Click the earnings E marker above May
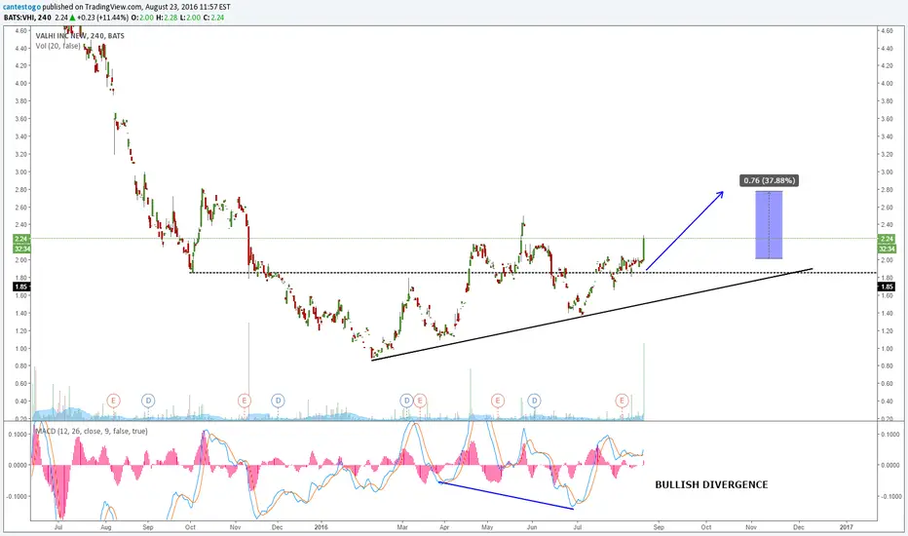Viewport: 908px width, 536px height. (x=498, y=401)
